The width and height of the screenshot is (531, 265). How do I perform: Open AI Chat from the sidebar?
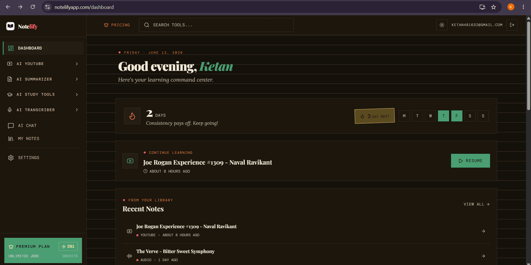tap(43, 126)
